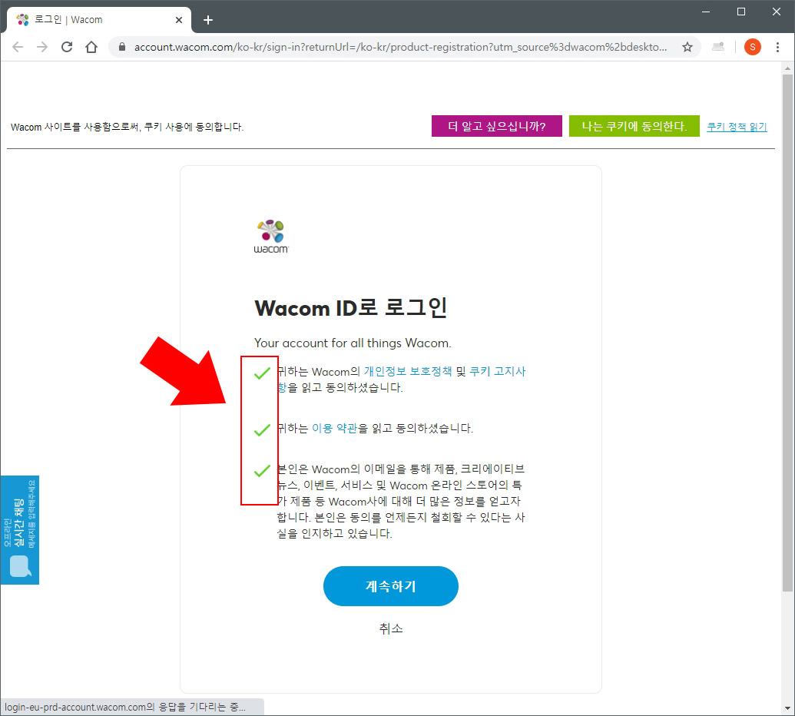Open the orange S profile avatar
Viewport: 795px width, 716px height.
753,47
